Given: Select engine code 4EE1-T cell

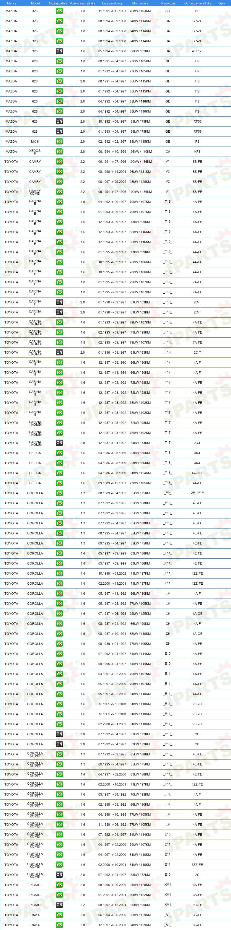Looking at the screenshot, I should pyautogui.click(x=197, y=51).
